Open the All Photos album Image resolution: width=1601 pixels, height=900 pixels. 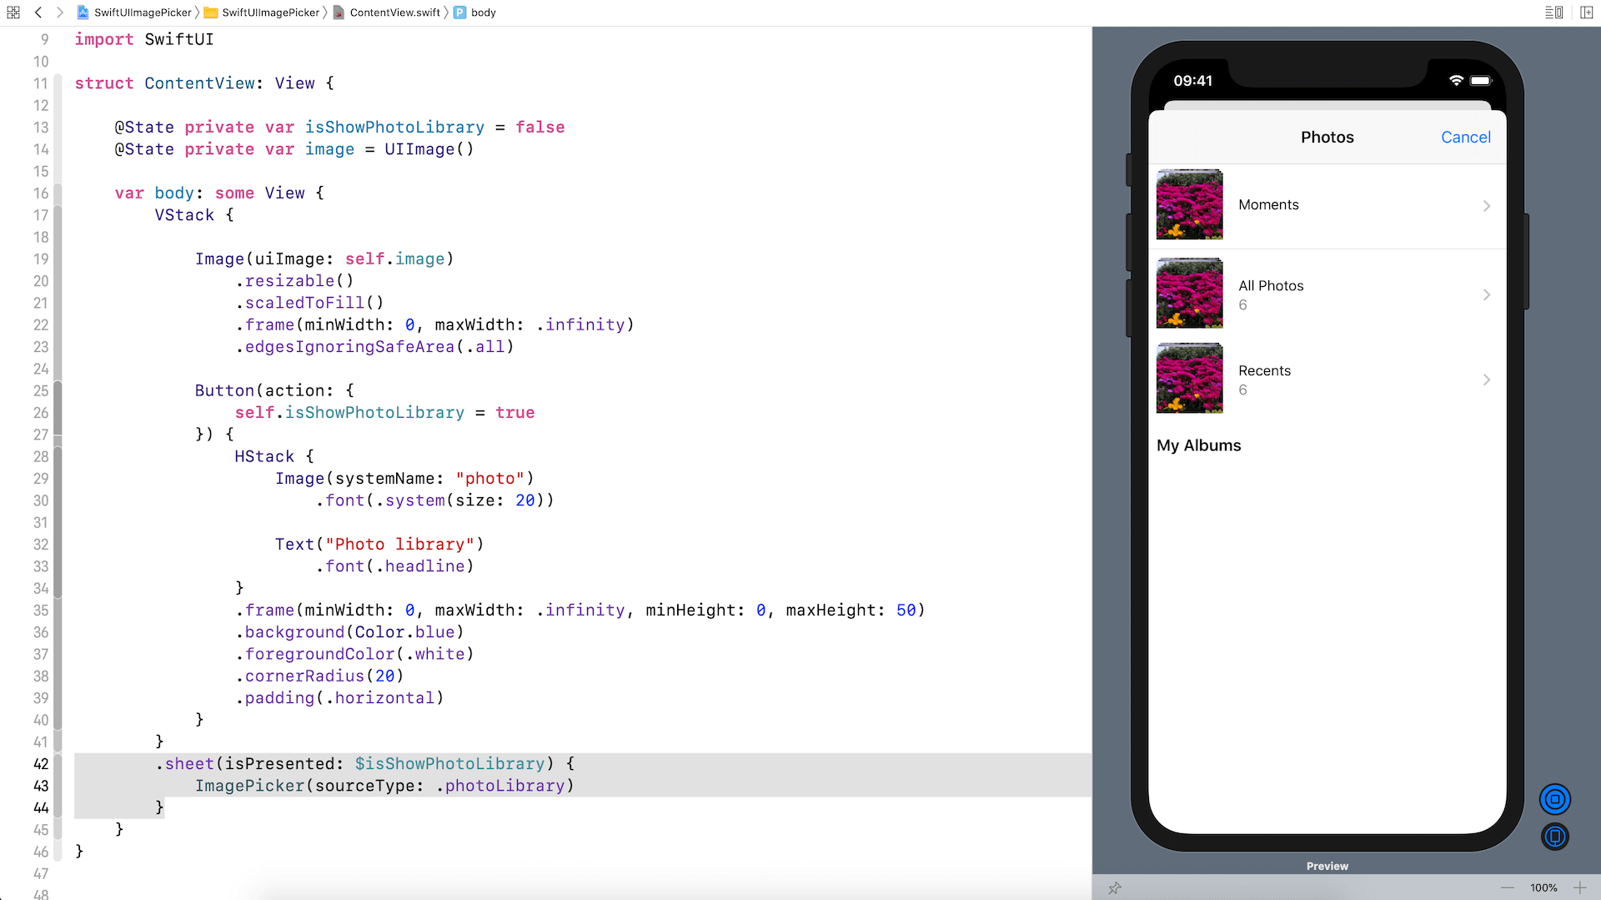pos(1327,294)
